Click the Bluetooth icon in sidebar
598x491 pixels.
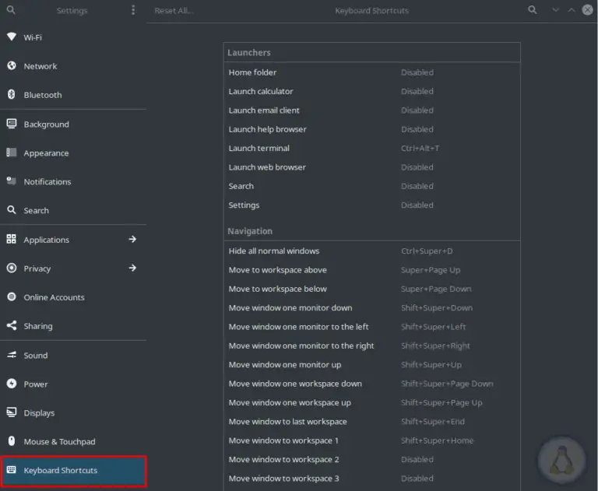(11, 95)
